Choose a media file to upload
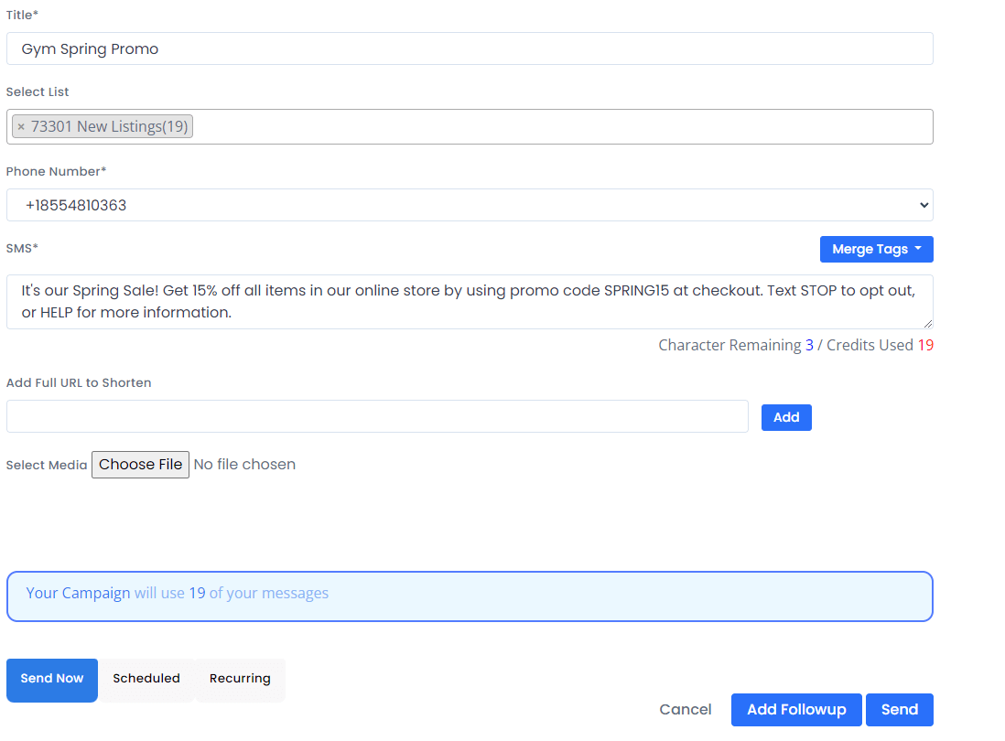The image size is (1005, 741). point(140,465)
